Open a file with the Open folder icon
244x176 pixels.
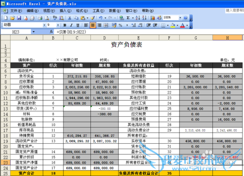12,18
